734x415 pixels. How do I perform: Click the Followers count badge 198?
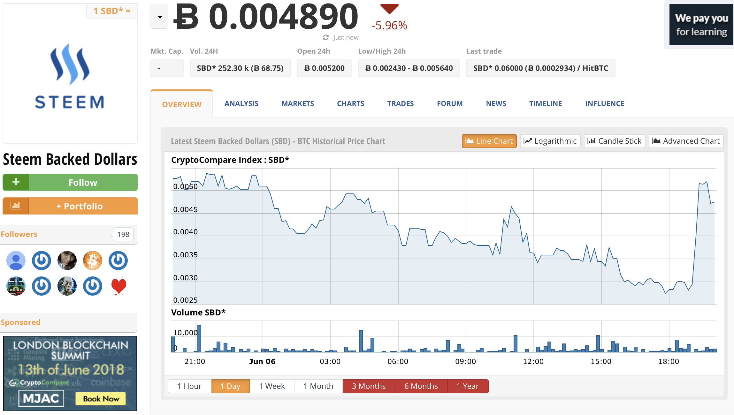pos(123,234)
